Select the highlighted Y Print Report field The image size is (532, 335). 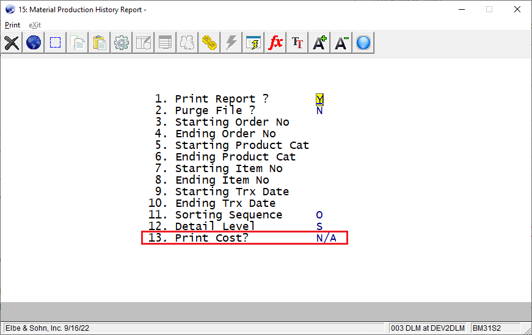tap(319, 99)
